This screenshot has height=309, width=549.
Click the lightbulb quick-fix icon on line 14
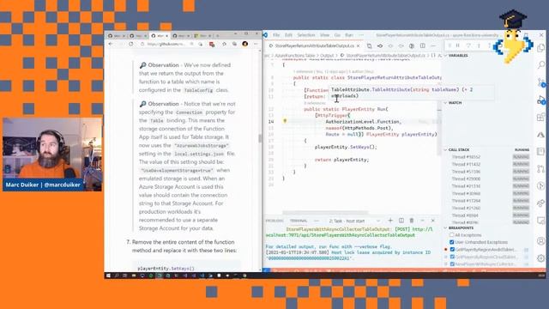[x=285, y=121]
